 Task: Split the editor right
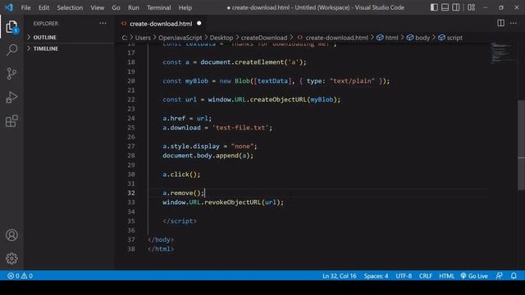(501, 23)
